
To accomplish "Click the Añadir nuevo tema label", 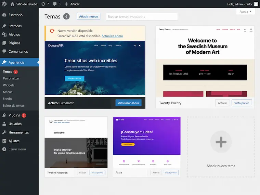I will (221, 166).
